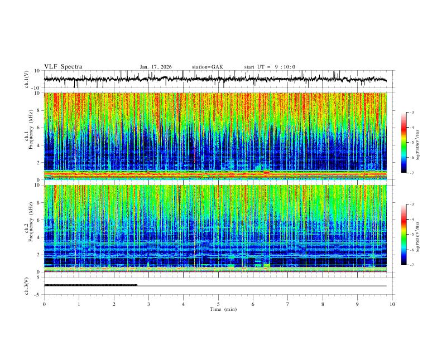Click the time axis tick label "3"
Viewport: 442px width, 341px height.
(x=148, y=304)
